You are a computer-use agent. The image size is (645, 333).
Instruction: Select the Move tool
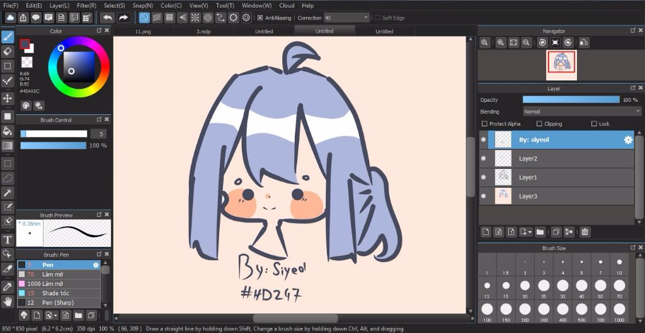8,98
